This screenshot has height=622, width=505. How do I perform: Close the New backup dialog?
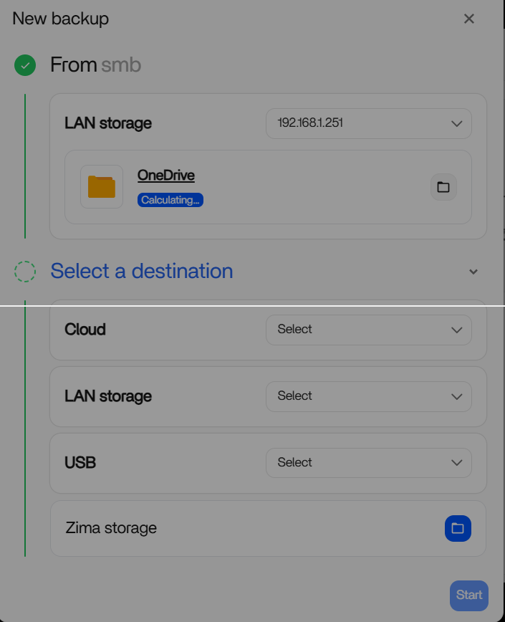pyautogui.click(x=469, y=19)
